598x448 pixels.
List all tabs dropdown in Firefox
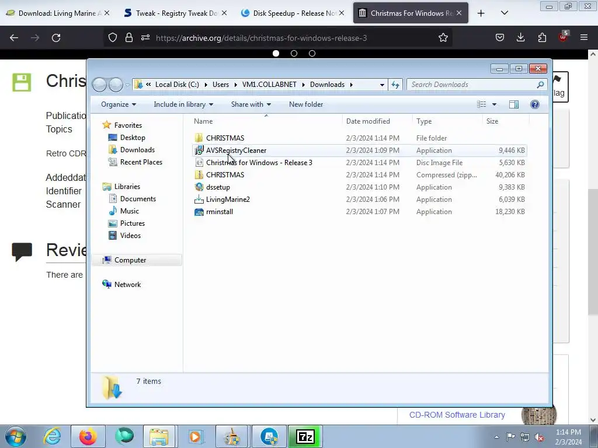coord(504,13)
